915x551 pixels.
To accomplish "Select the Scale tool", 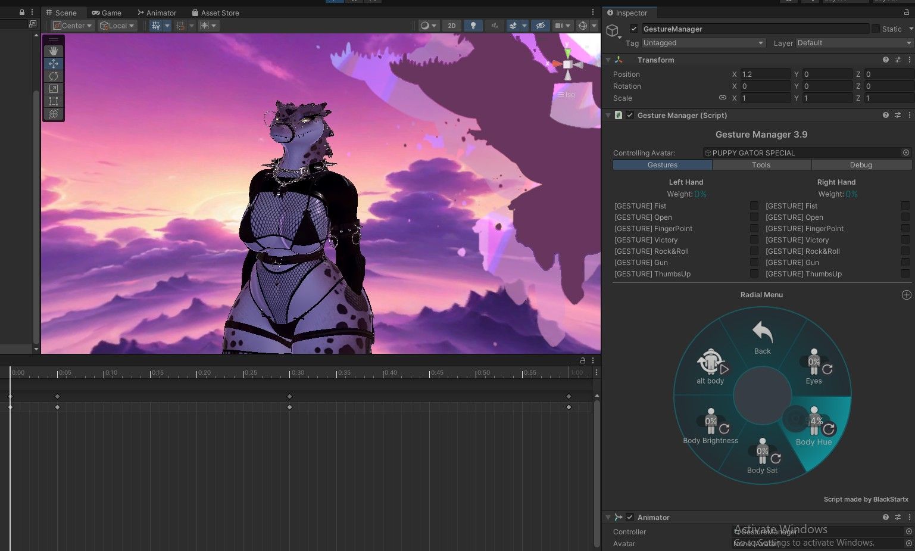I will [54, 89].
